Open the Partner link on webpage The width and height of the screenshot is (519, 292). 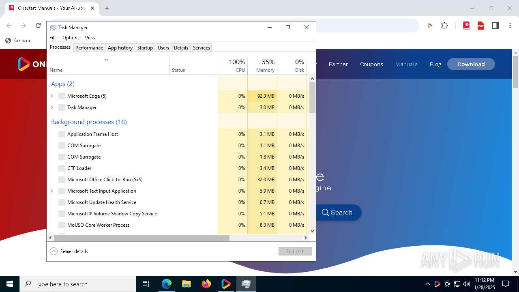338,64
